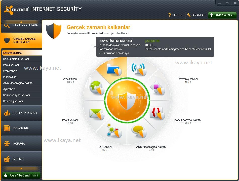
Task: Click the Şimdi Satın Al button
Action: 222,15
